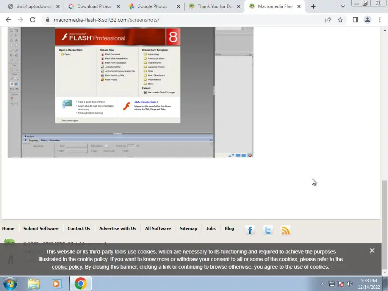Image resolution: width=388 pixels, height=291 pixels.
Task: Open the Windows Start menu
Action: click(10, 283)
